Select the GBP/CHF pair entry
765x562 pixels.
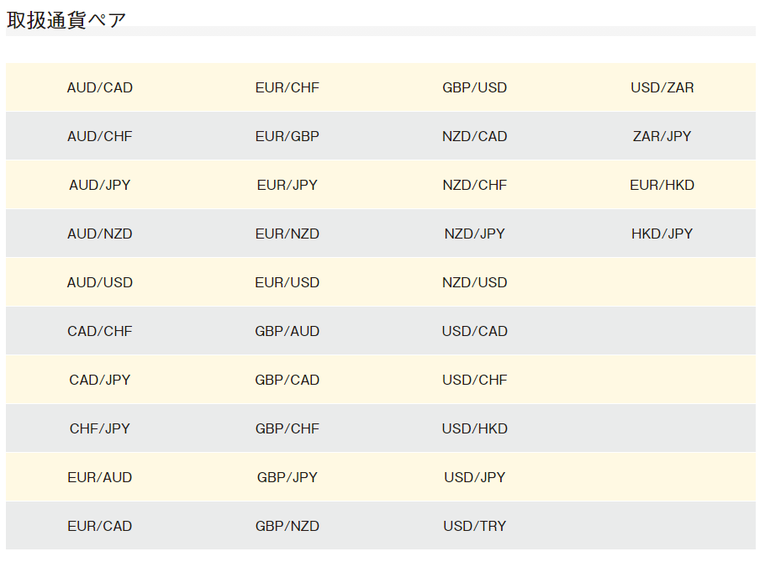[287, 429]
